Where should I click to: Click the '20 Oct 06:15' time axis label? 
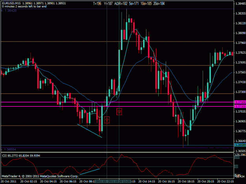pos(68,181)
